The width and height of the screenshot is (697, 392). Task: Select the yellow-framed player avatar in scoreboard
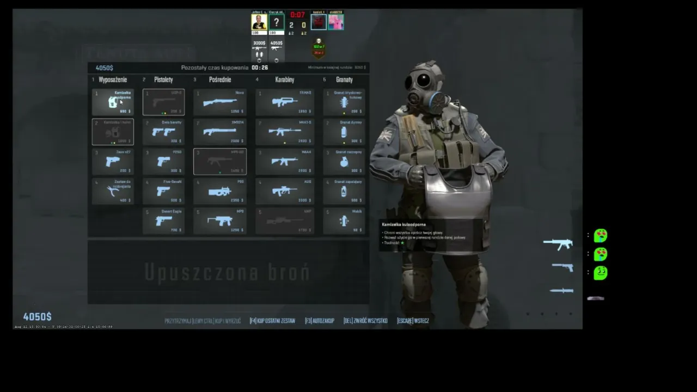[259, 22]
